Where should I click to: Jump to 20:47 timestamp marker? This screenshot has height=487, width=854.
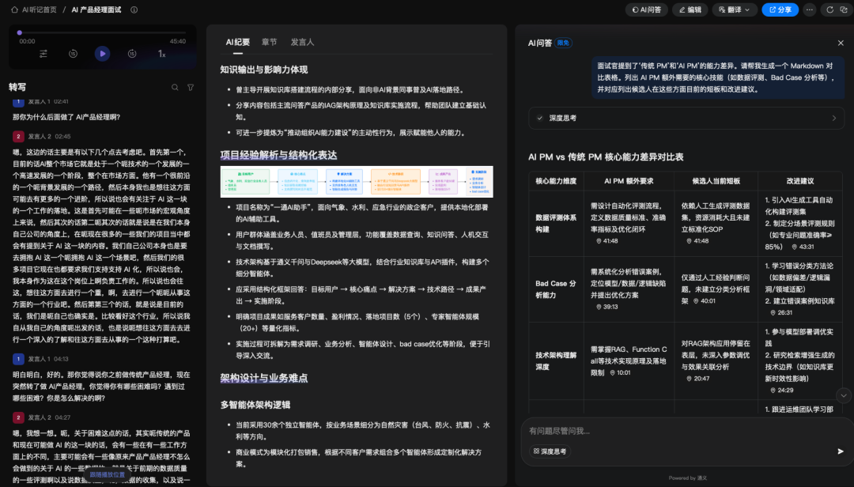pyautogui.click(x=697, y=379)
